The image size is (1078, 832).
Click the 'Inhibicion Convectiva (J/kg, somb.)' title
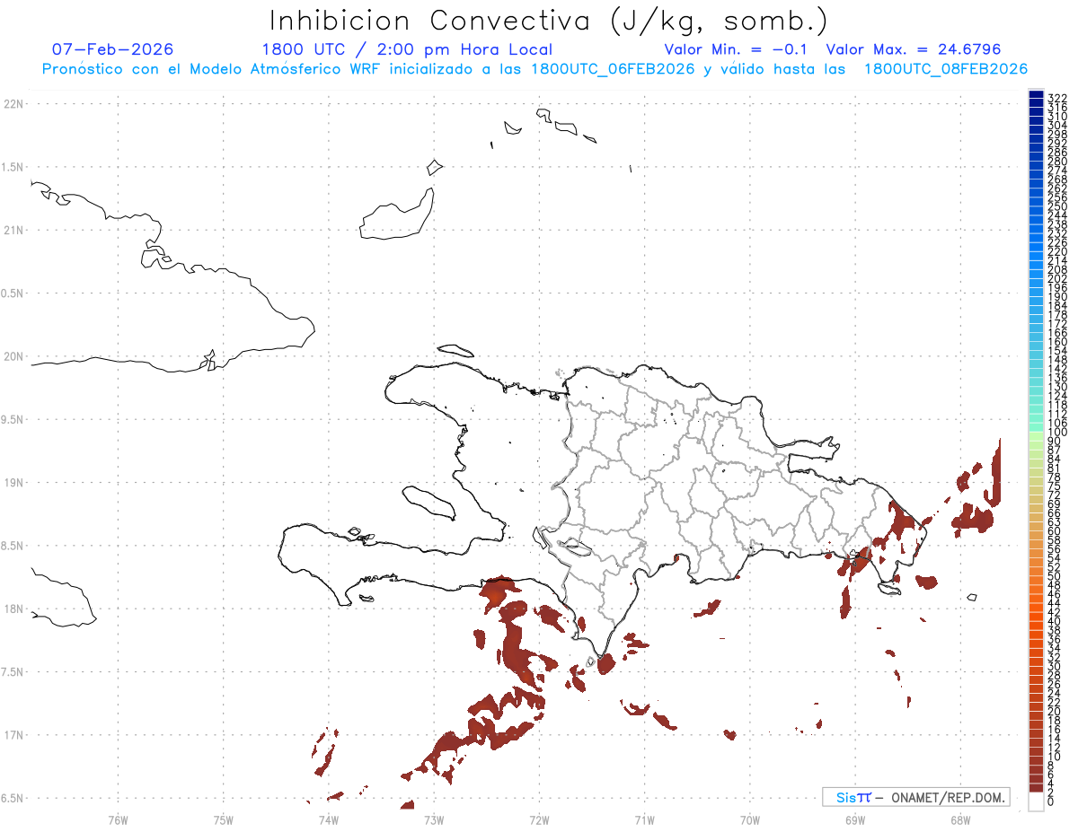pyautogui.click(x=549, y=21)
